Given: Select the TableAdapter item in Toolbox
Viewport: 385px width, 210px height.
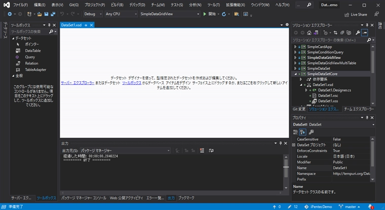Looking at the screenshot, I should [35, 70].
